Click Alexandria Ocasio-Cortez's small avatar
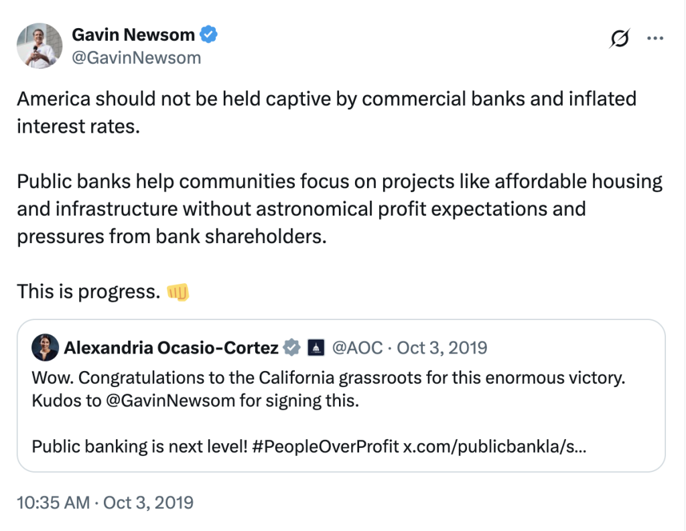 click(x=44, y=348)
